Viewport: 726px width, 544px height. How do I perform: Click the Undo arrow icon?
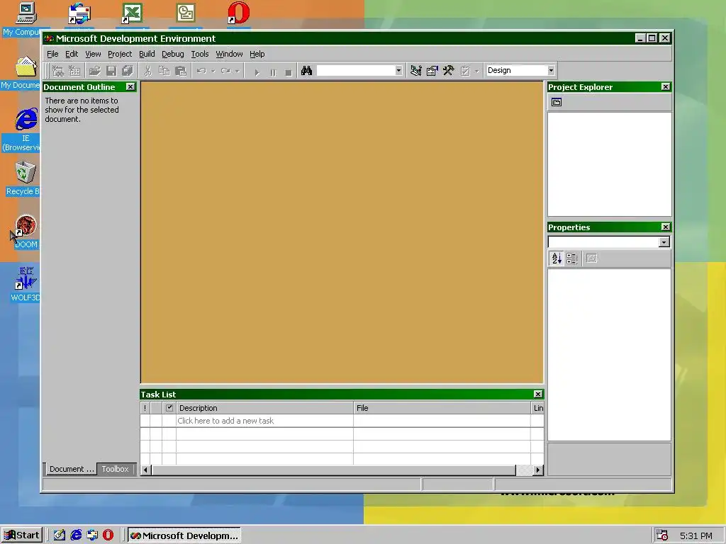[201, 71]
